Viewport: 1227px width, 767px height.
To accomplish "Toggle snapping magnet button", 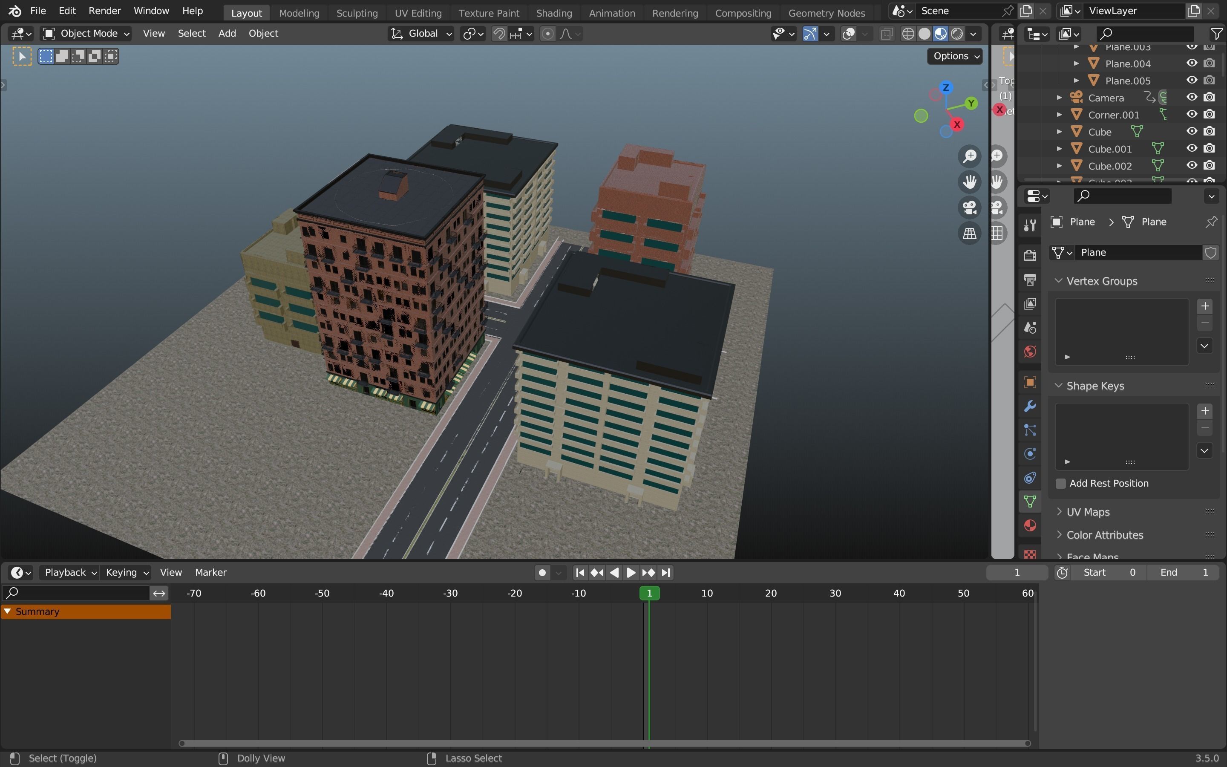I will (x=499, y=34).
